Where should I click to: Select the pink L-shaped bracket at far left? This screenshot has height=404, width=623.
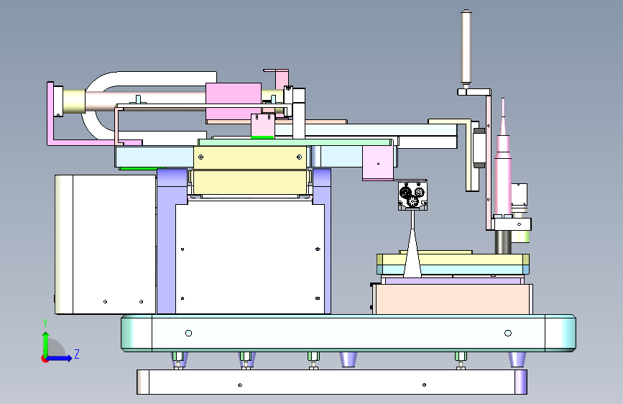click(50, 115)
